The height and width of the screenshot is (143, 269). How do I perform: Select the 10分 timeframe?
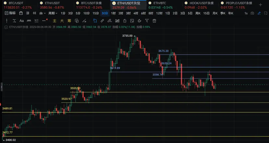[86, 13]
